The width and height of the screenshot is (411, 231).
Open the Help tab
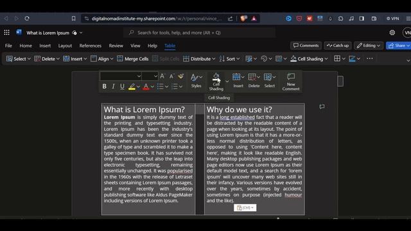[152, 46]
